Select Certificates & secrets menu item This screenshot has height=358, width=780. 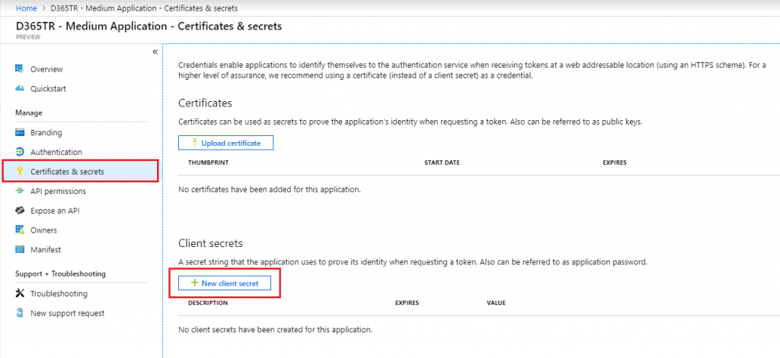pos(81,171)
